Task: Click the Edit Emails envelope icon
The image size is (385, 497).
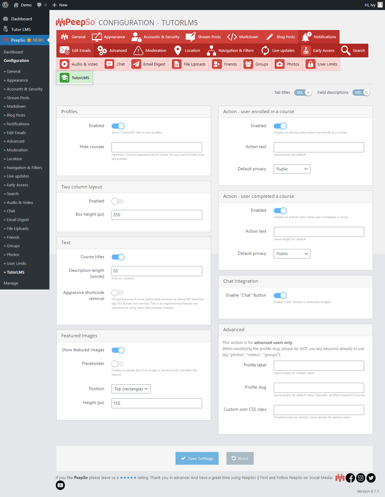Action: (x=65, y=50)
